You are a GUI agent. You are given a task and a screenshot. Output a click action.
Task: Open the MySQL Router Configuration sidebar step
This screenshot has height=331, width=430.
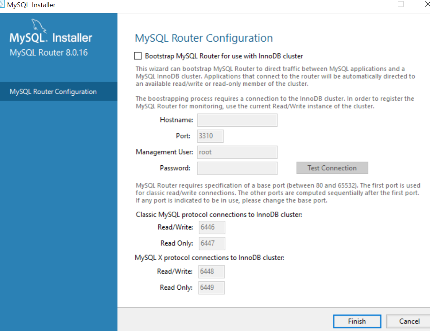[59, 91]
